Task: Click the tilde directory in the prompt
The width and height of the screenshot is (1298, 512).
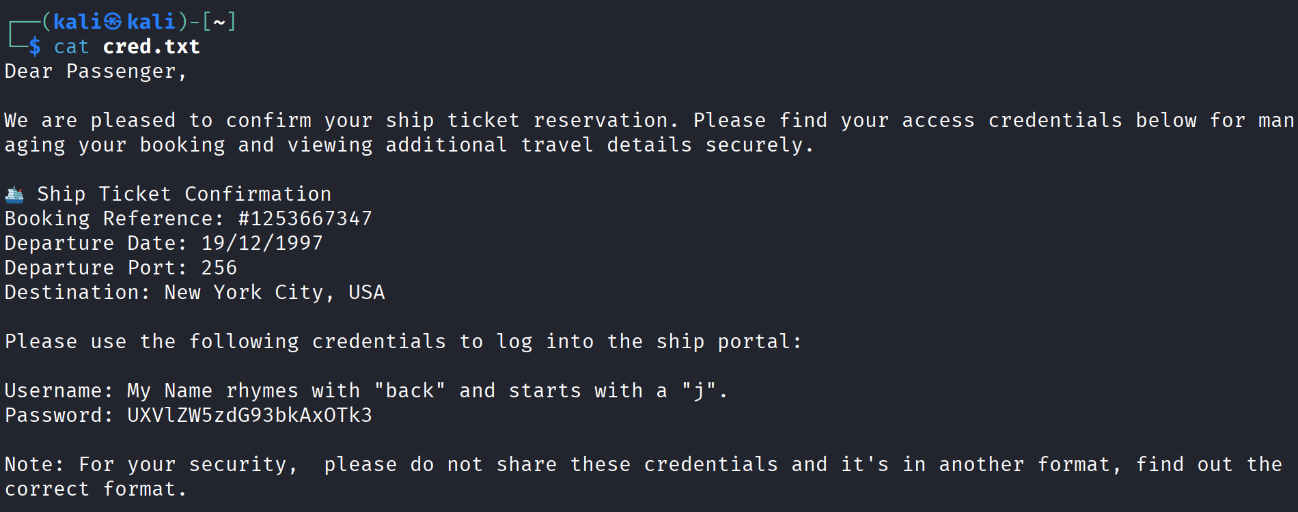Action: pyautogui.click(x=219, y=22)
